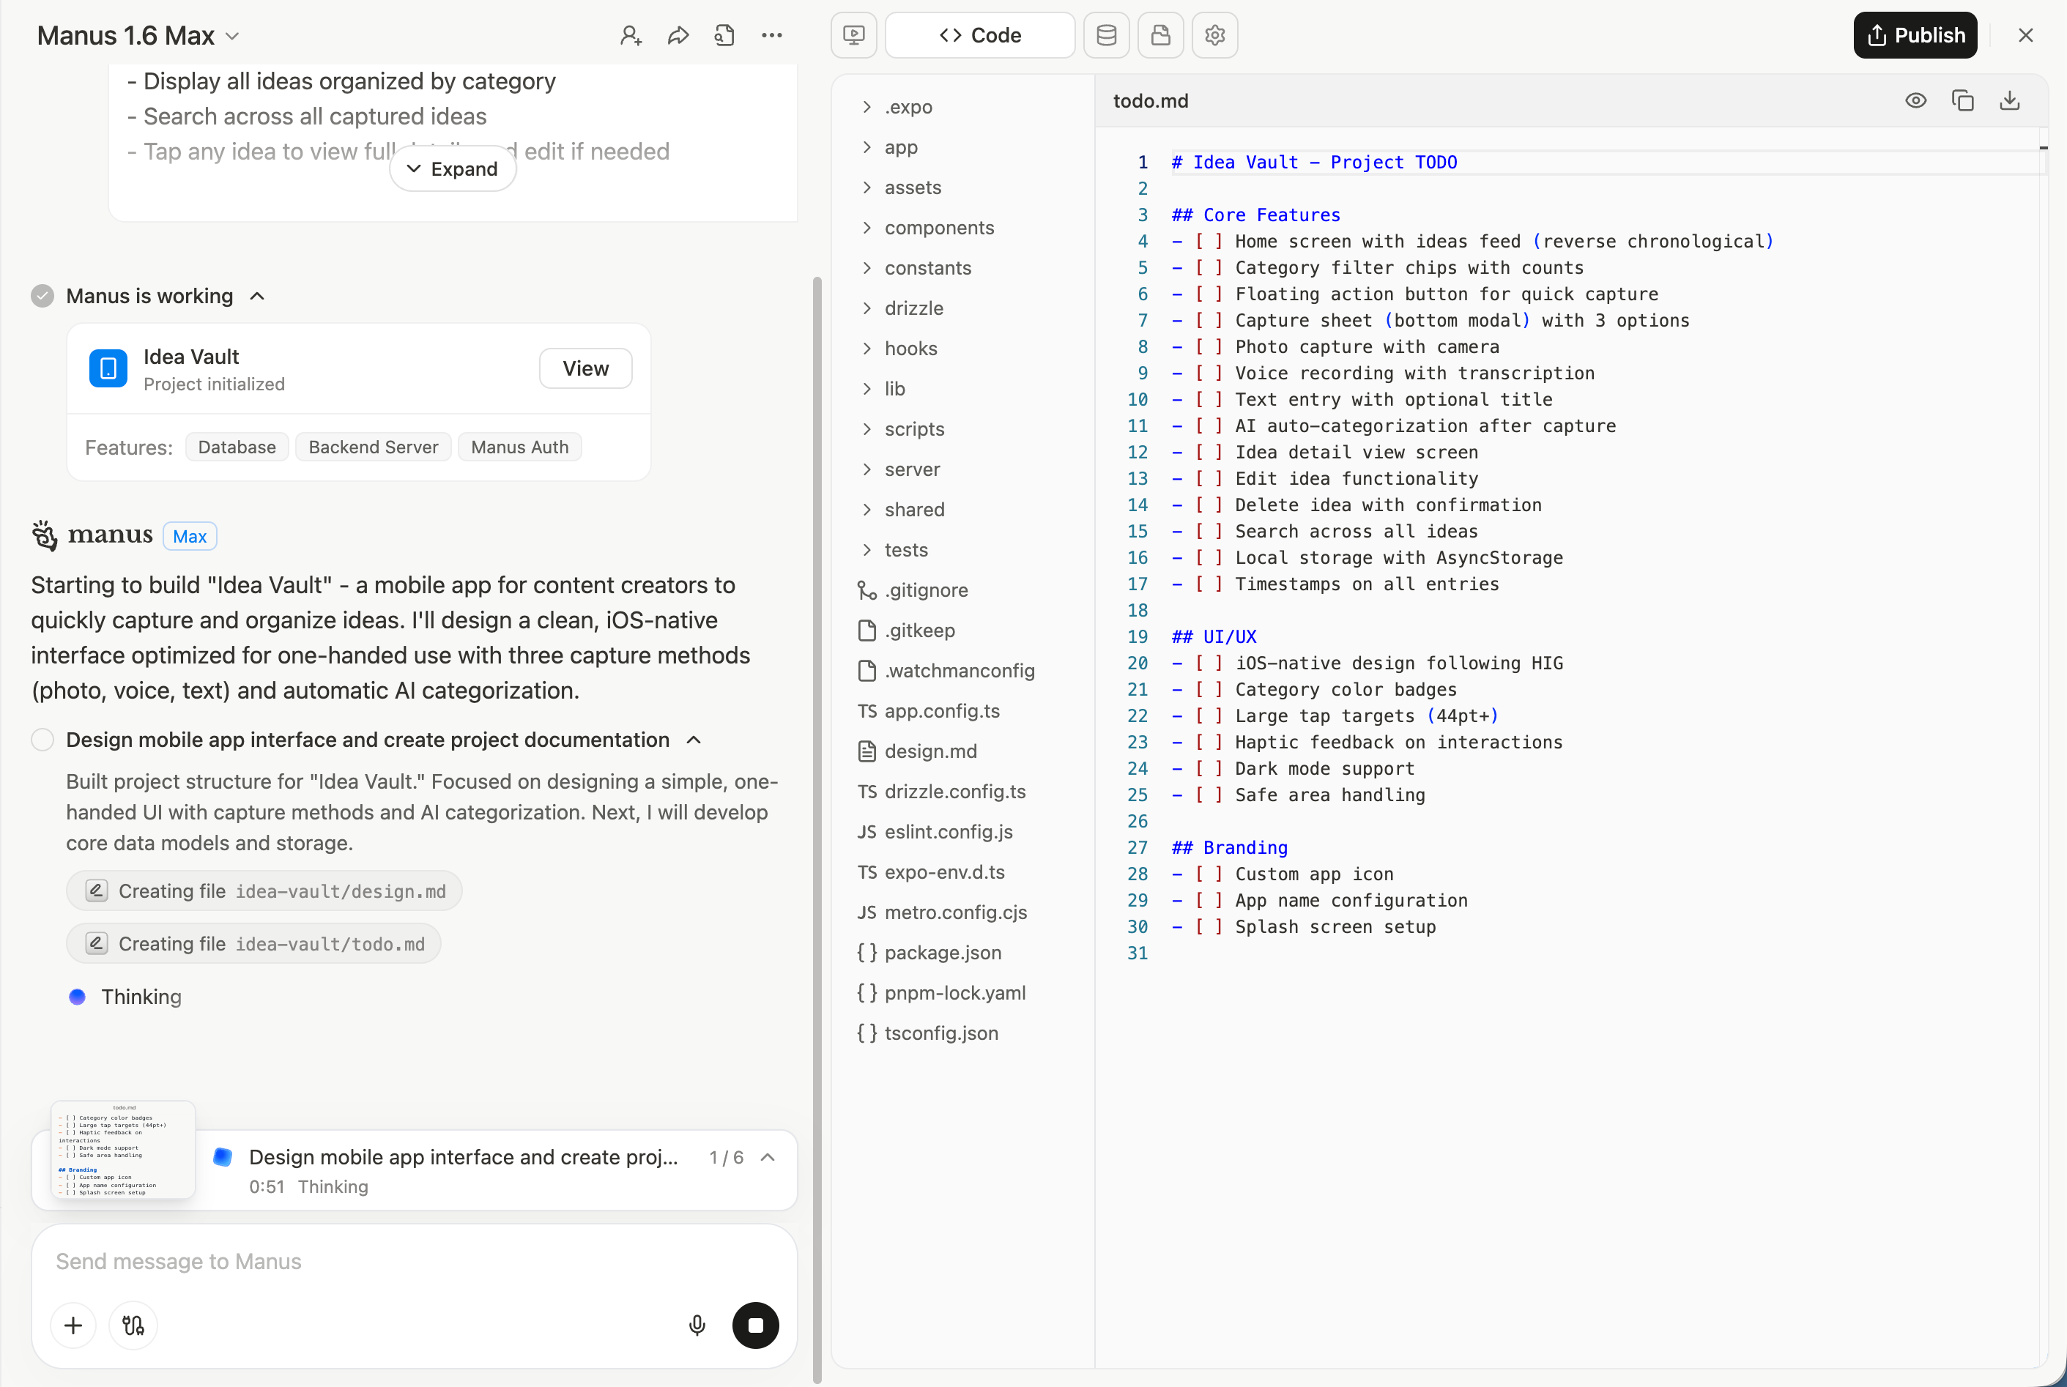Click View on Idea Vault card
The height and width of the screenshot is (1387, 2067).
[585, 369]
